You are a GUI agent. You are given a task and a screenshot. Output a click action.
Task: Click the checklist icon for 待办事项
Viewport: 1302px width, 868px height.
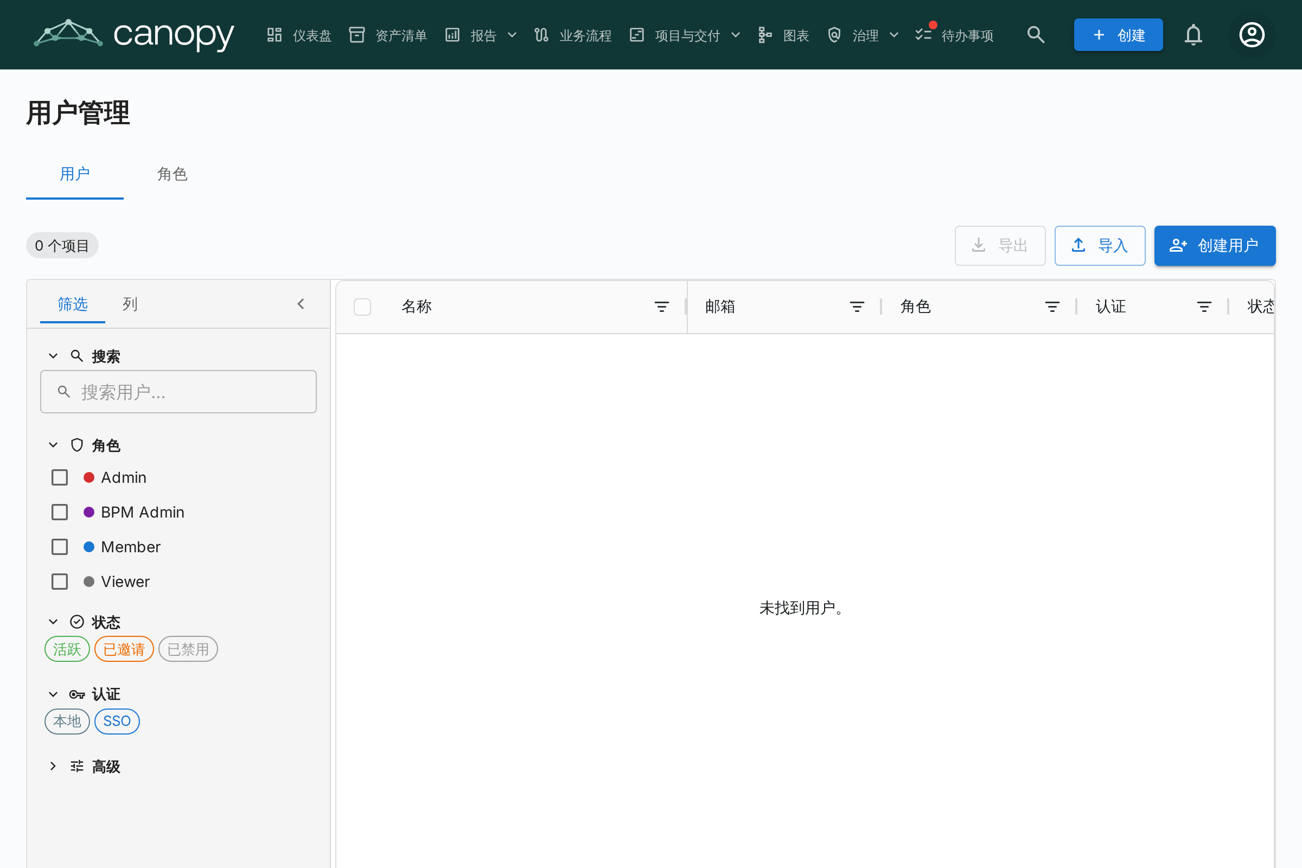point(923,35)
